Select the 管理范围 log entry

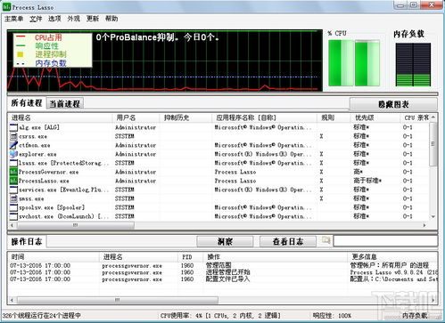(218, 265)
